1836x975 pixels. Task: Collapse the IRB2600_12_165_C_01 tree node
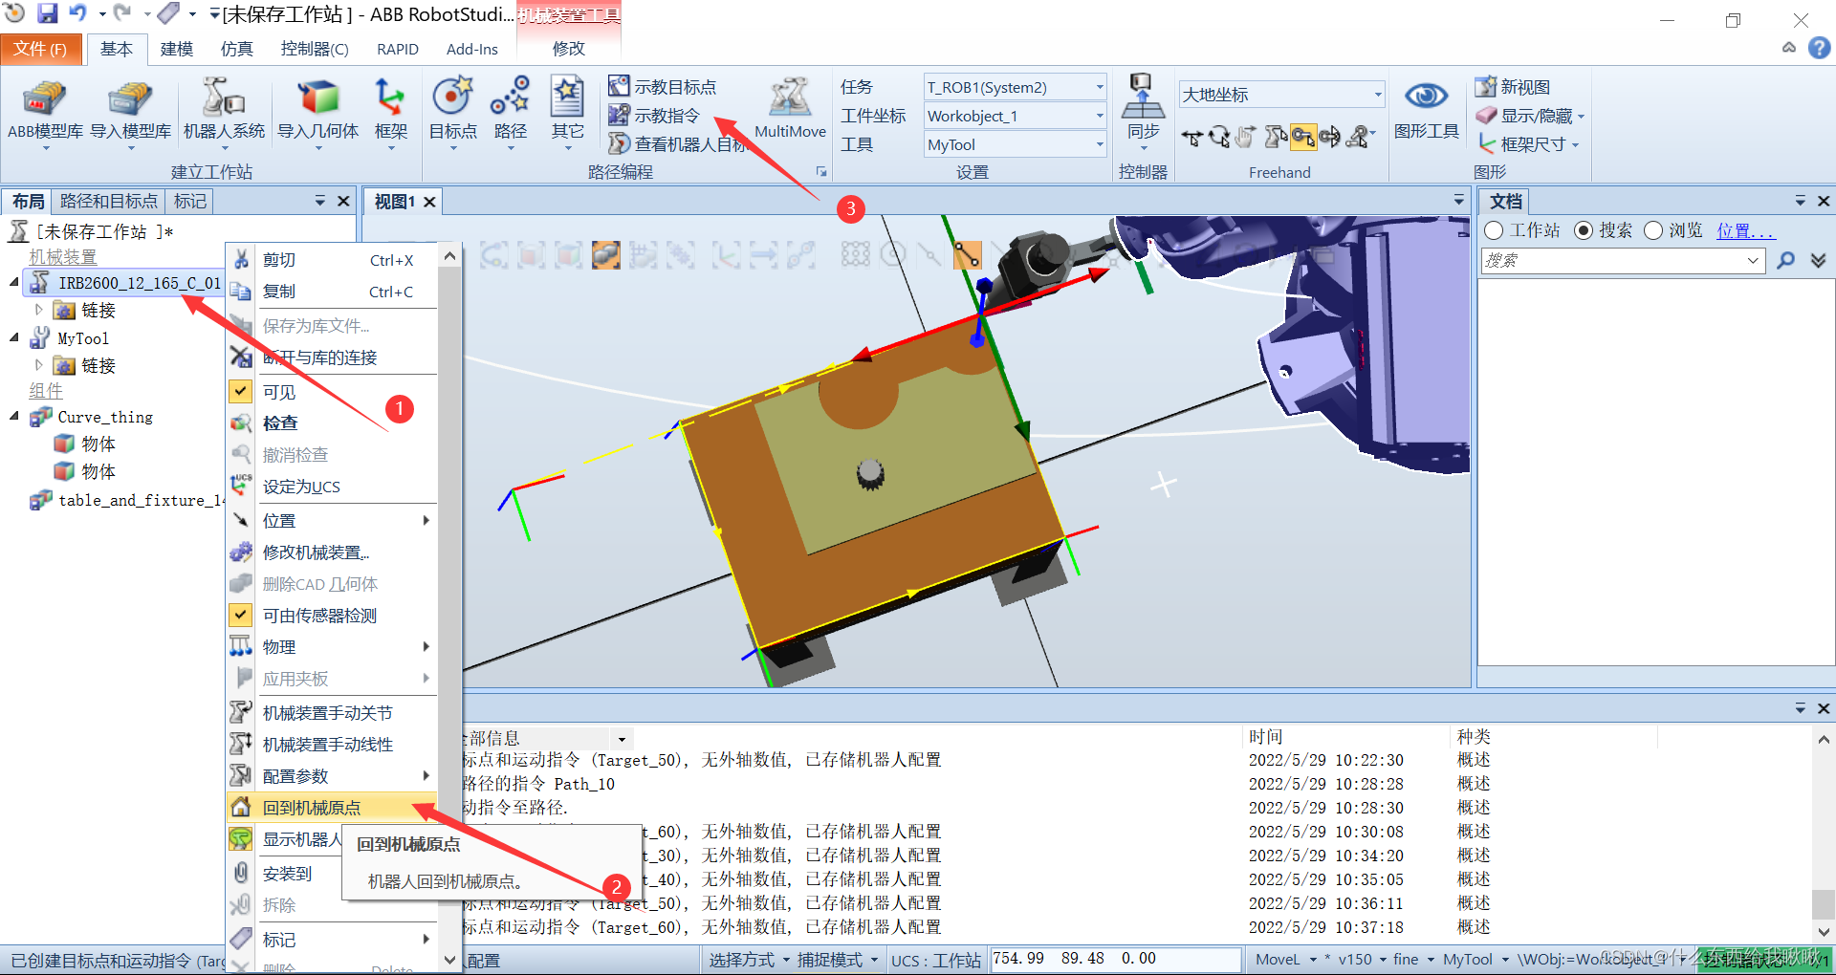point(13,283)
